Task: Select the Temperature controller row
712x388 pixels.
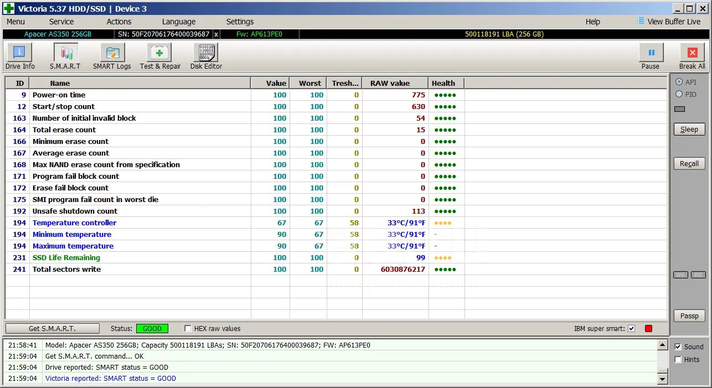Action: (336, 223)
